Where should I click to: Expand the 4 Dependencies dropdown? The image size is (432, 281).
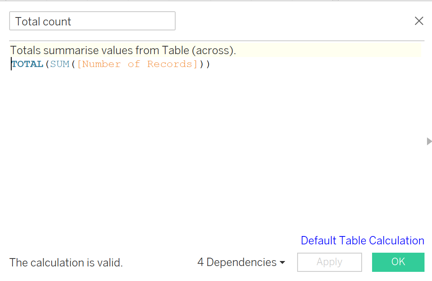pyautogui.click(x=241, y=262)
